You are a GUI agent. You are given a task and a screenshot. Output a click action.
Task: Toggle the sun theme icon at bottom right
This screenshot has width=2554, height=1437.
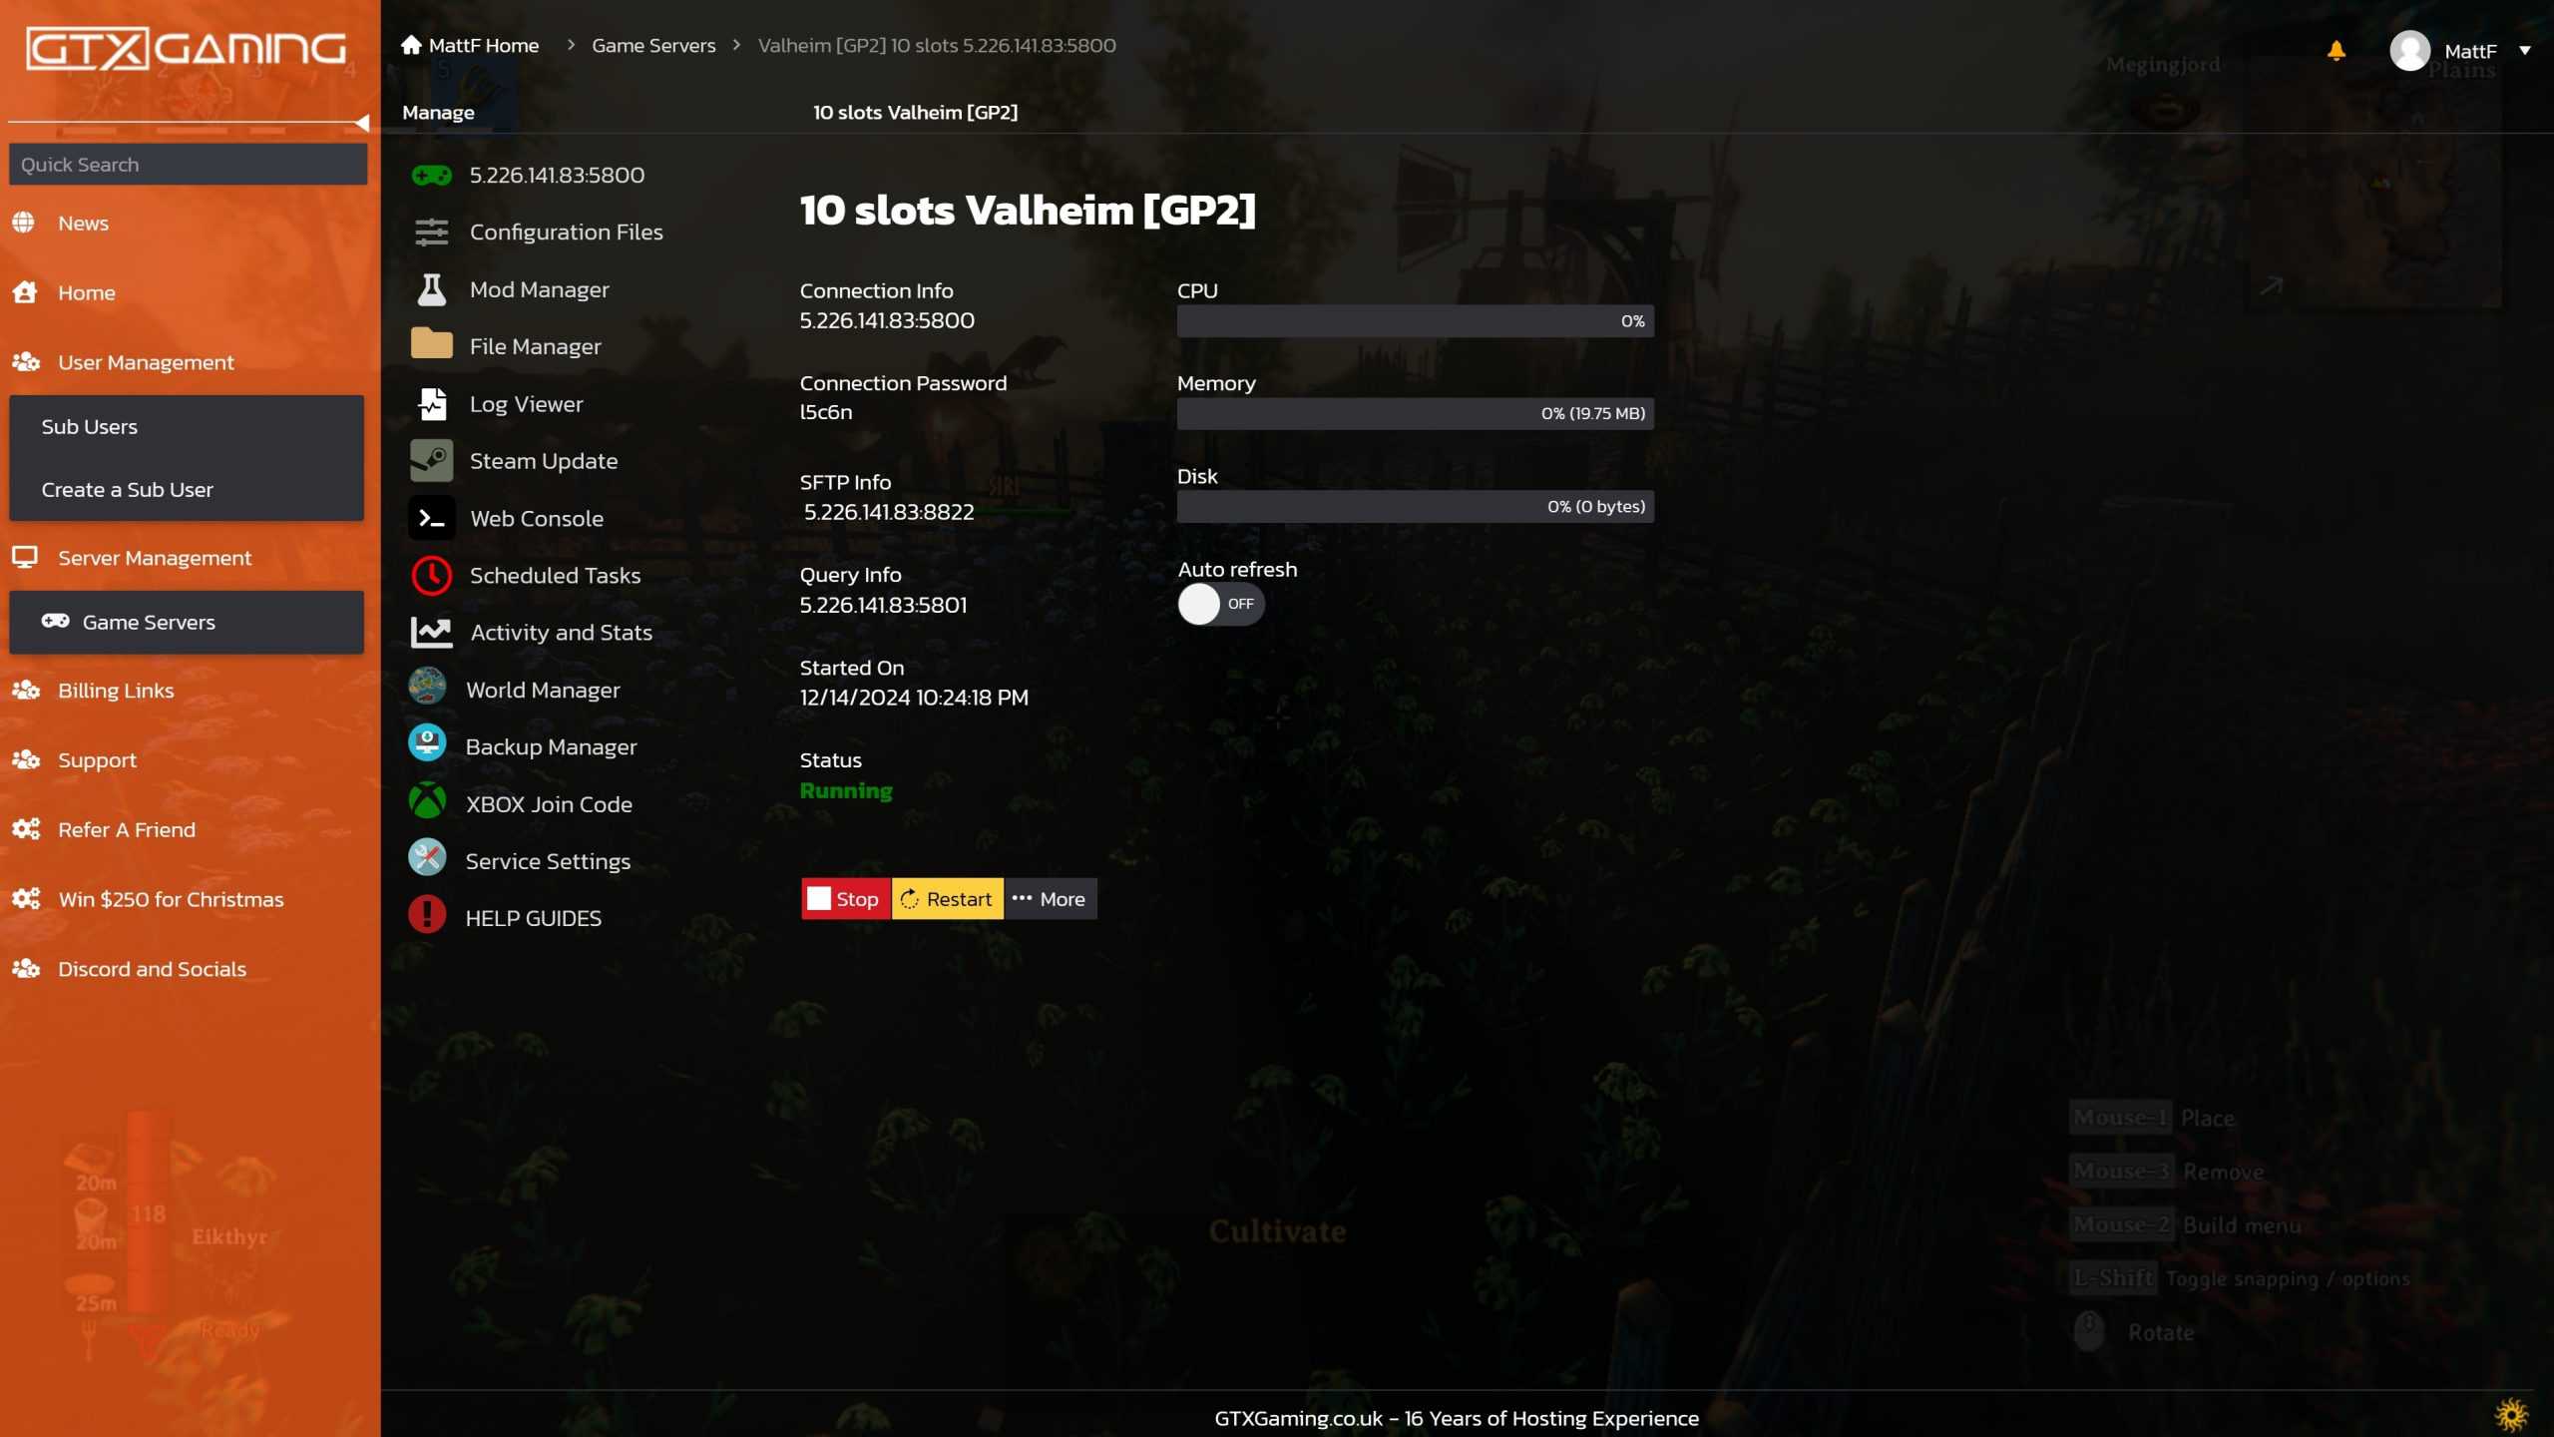[x=2510, y=1413]
